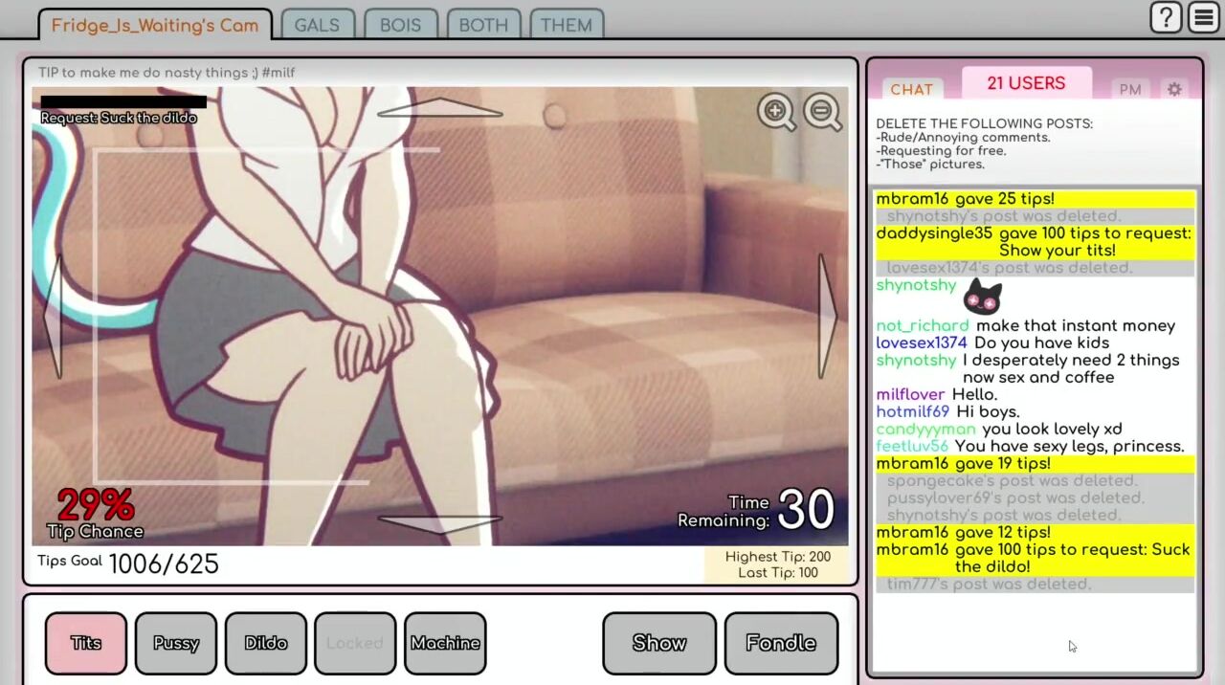Pan camera up with the top arrow

pos(439,109)
